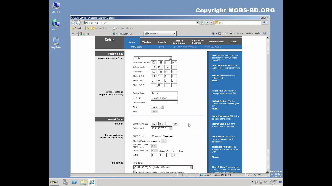Viewport: 332px width, 186px height.
Task: Open the Internet Connection Type Static IP dropdown
Action: 153,58
